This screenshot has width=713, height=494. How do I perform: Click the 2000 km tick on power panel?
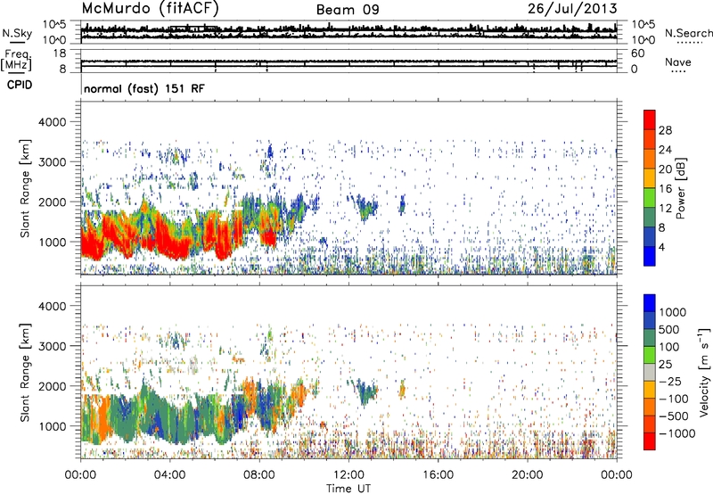point(52,202)
